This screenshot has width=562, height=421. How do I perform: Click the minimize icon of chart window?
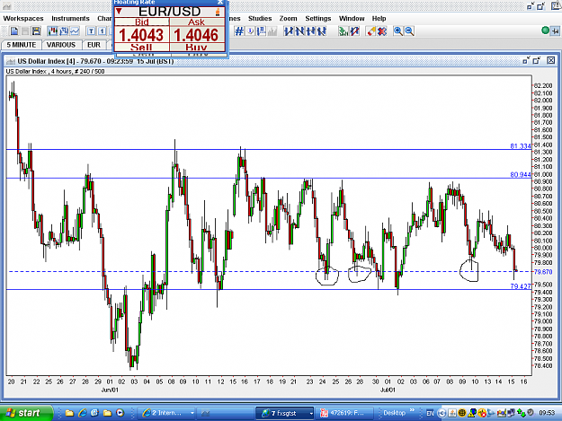coord(526,60)
